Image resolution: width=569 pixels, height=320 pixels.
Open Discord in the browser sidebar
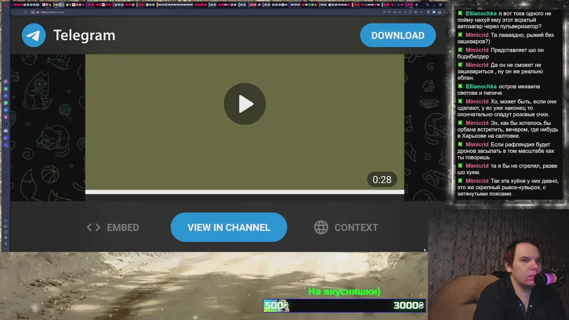click(x=6, y=131)
